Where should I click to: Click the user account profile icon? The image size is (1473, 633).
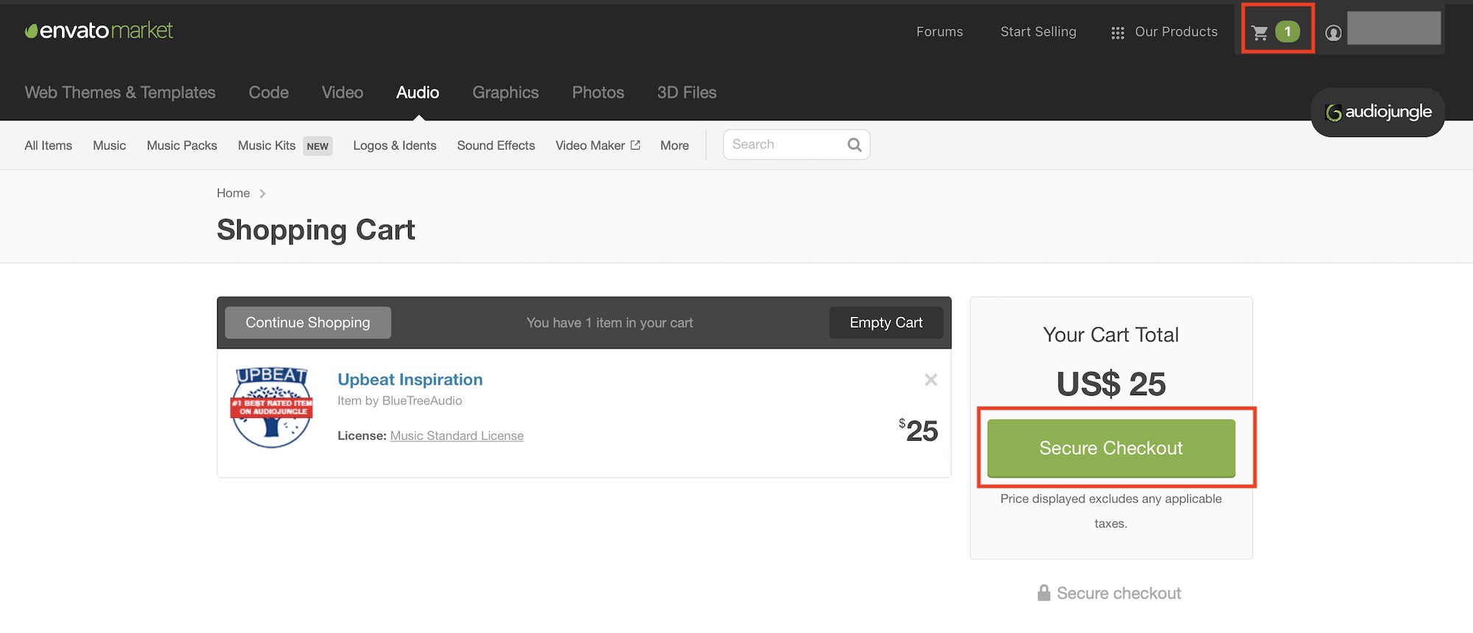(x=1333, y=32)
